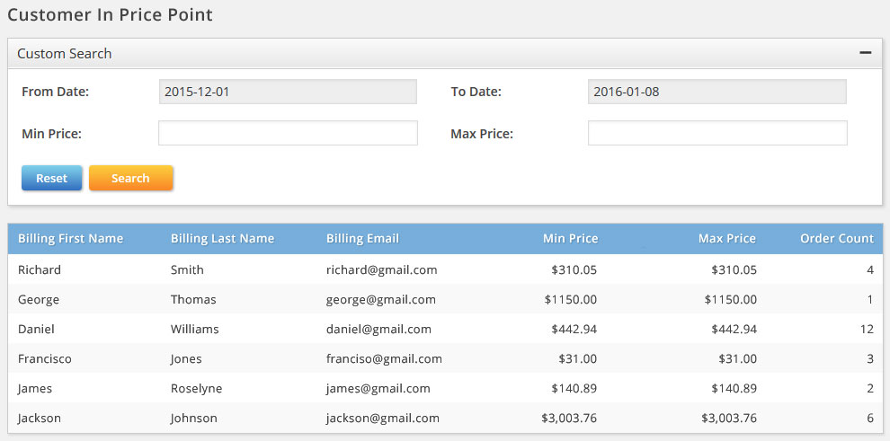Image resolution: width=890 pixels, height=441 pixels.
Task: Sort by Billing Last Name column
Action: click(222, 239)
